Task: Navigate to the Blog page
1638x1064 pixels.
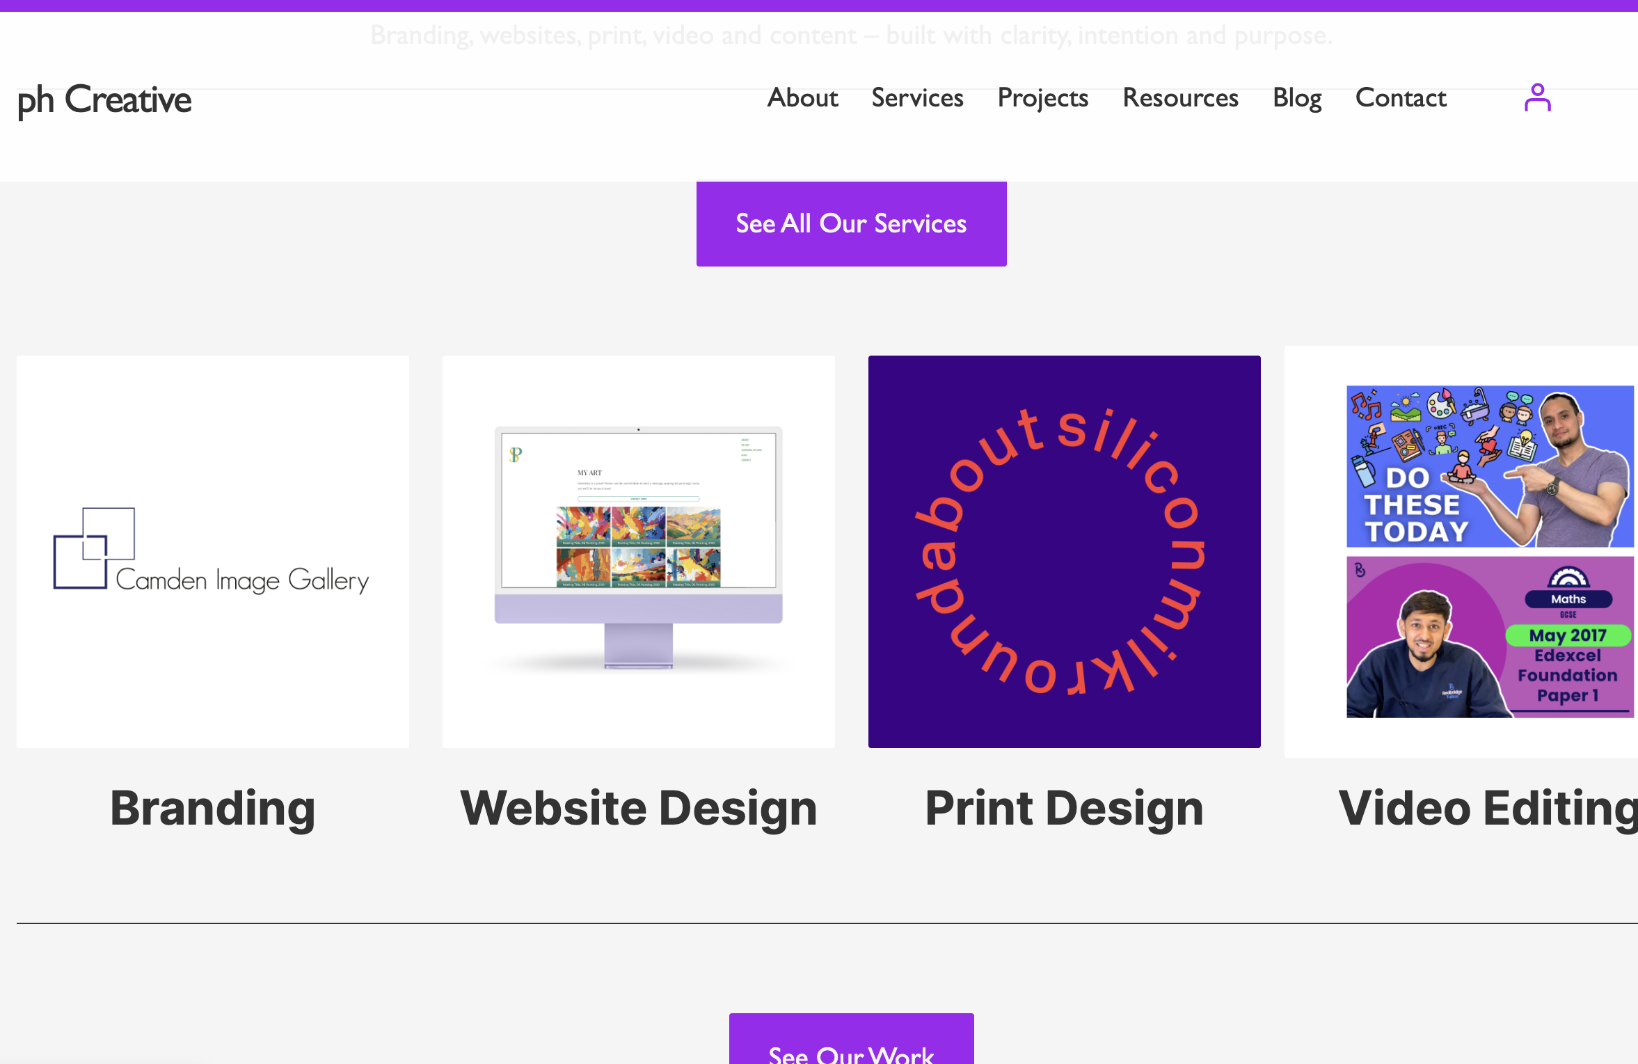Action: [x=1296, y=98]
